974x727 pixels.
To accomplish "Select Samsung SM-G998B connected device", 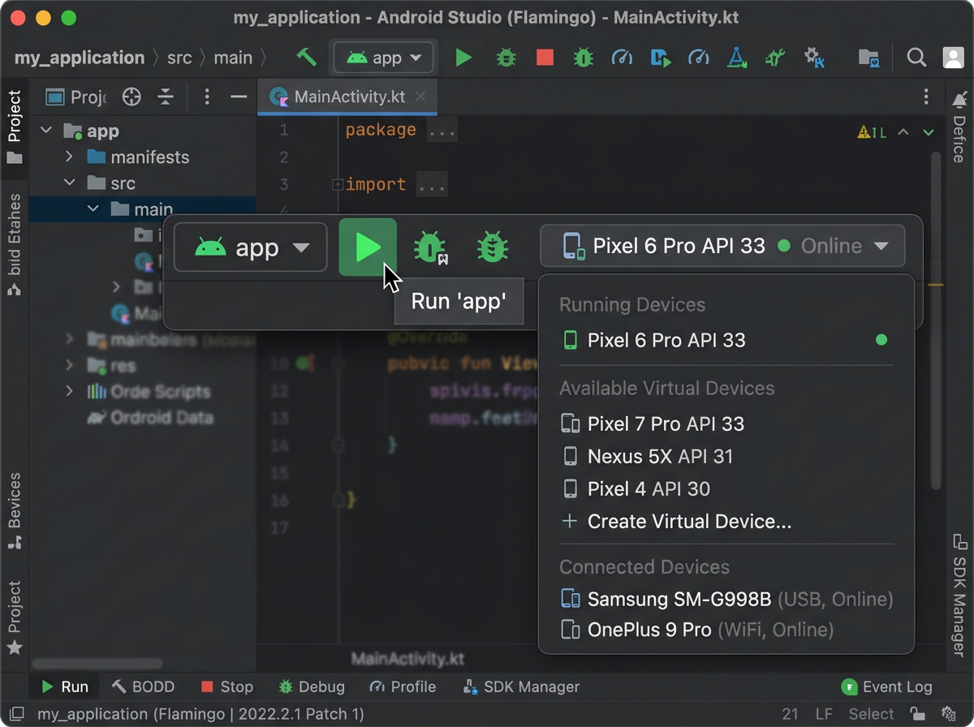I will [726, 600].
